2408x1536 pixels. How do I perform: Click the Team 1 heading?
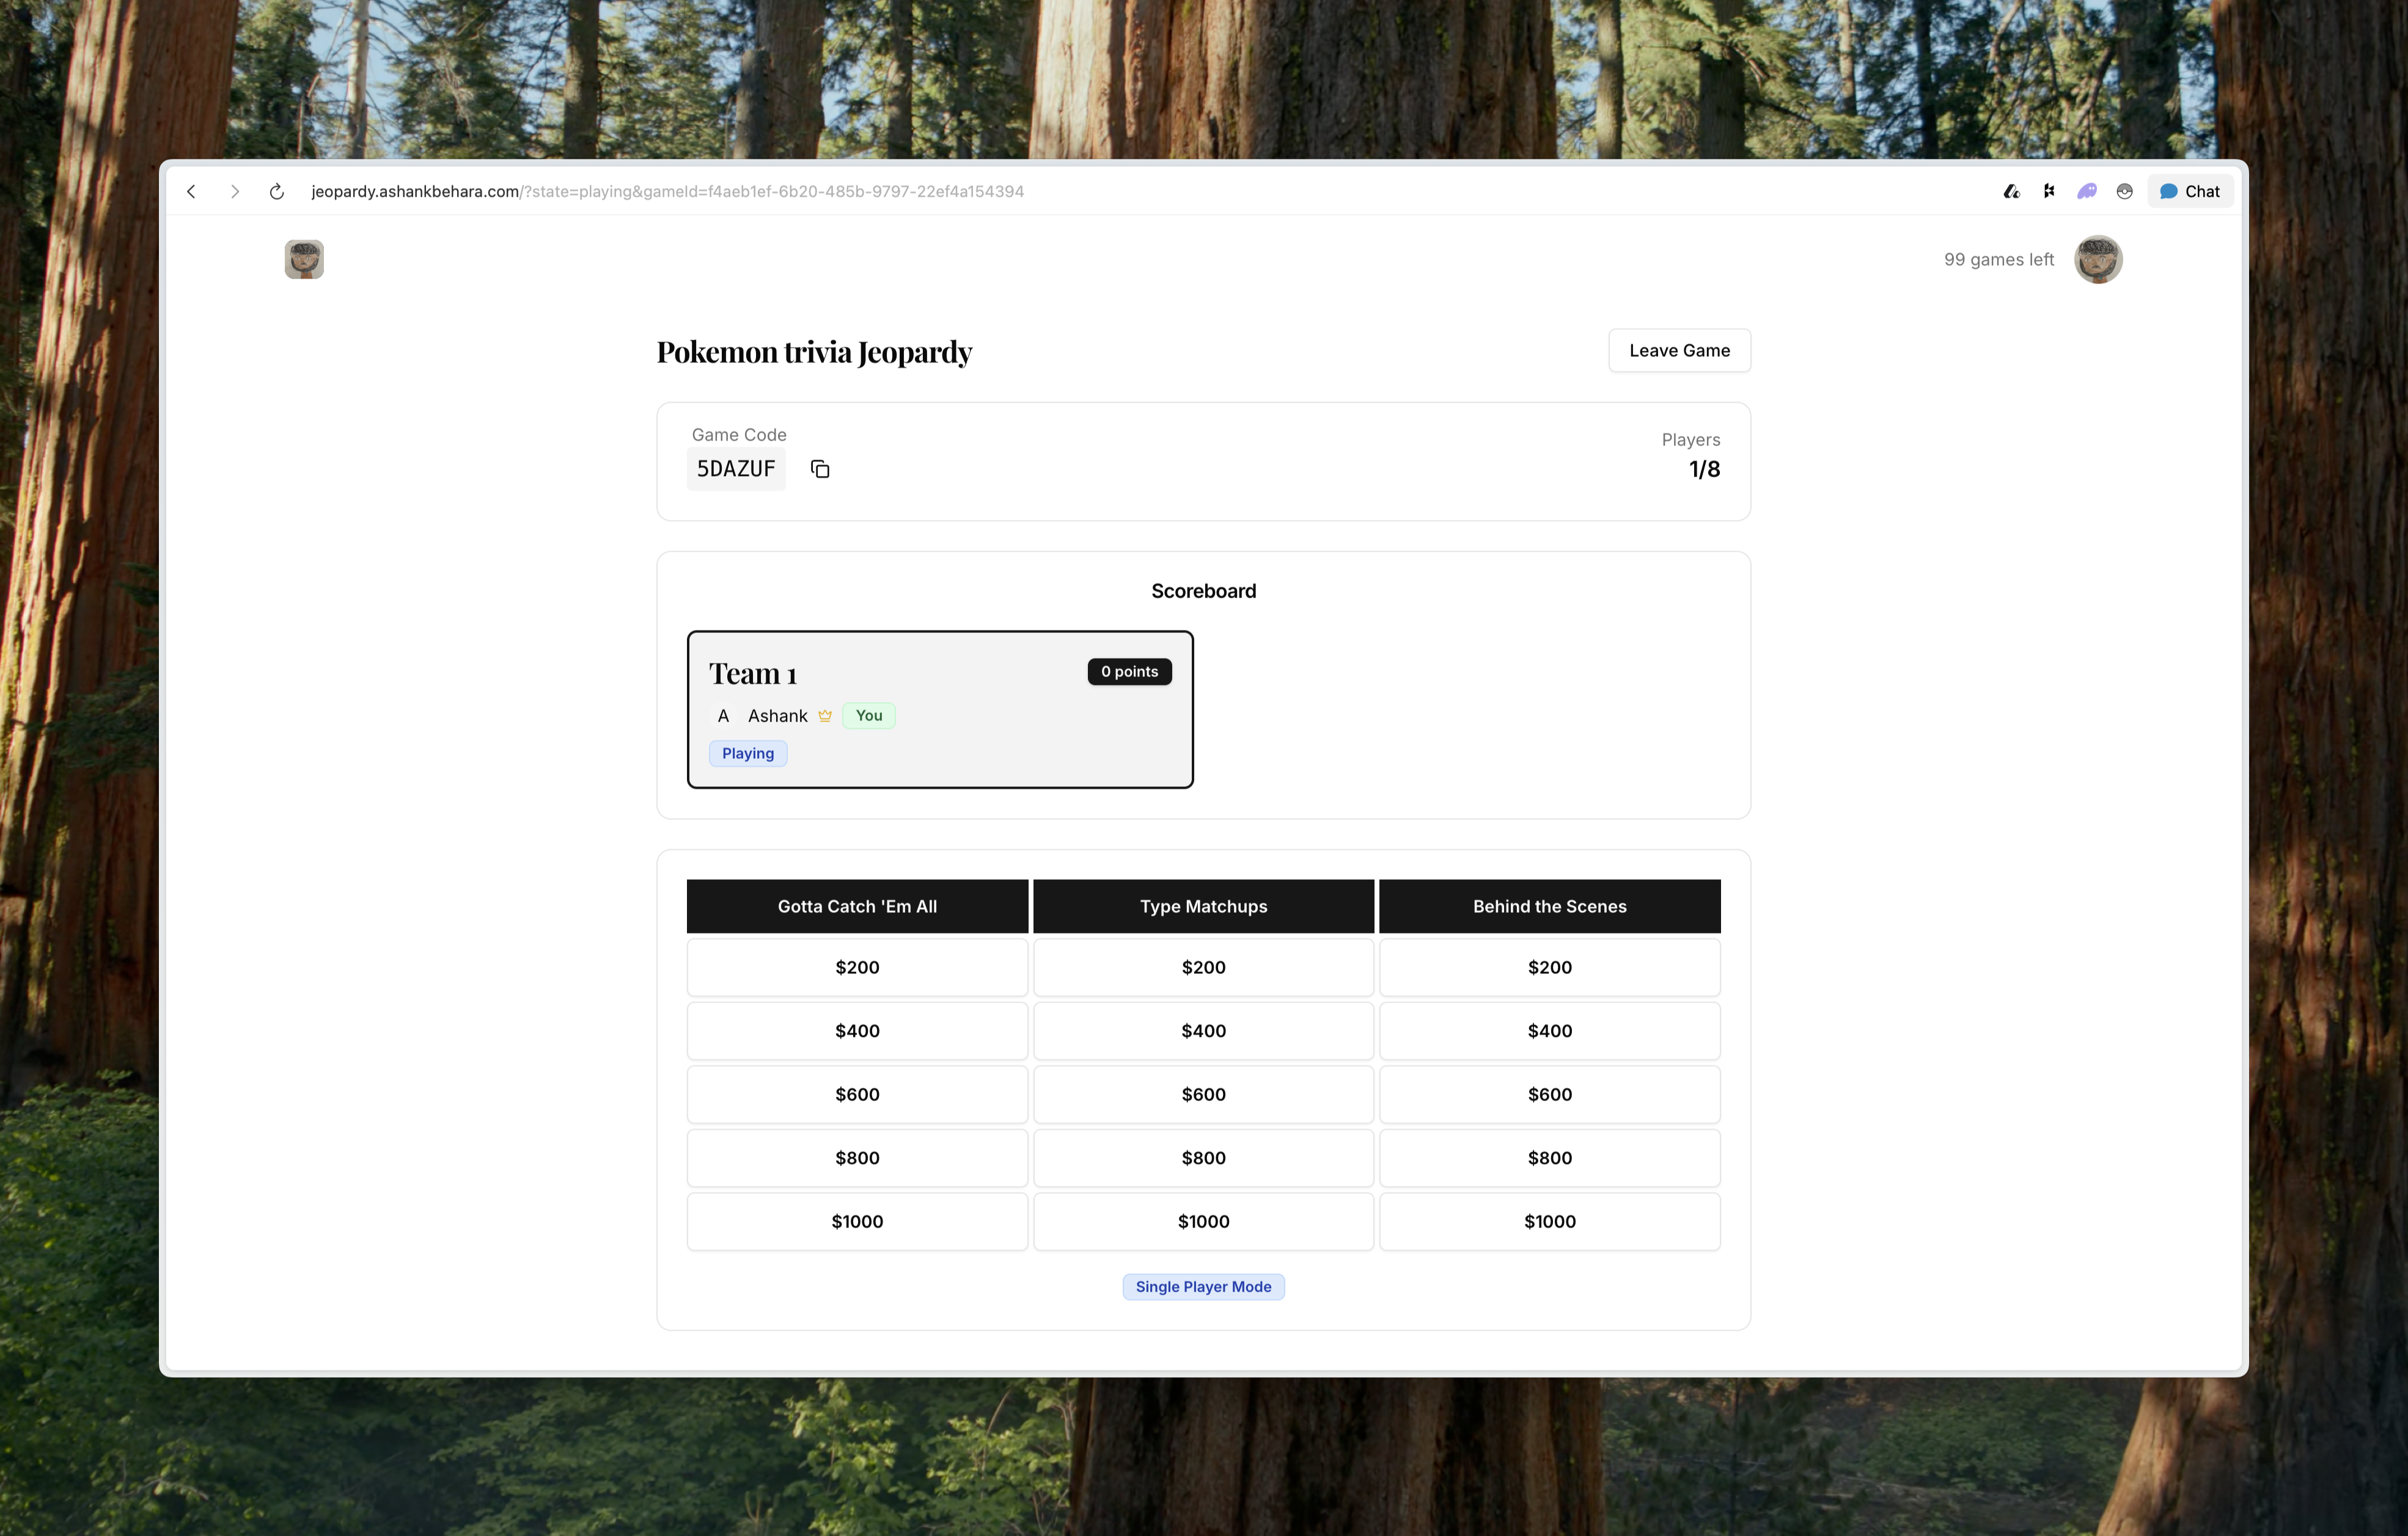click(753, 674)
